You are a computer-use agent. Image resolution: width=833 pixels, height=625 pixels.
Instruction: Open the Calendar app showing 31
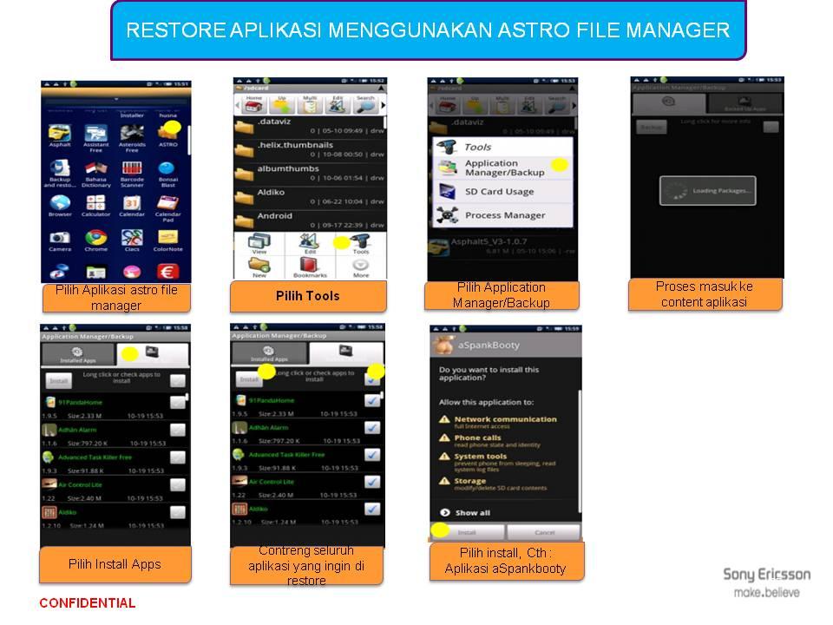point(131,202)
